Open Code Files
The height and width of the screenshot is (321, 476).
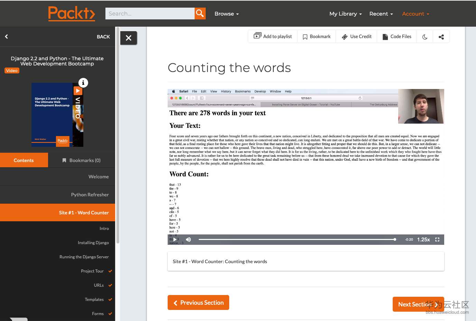coord(397,36)
